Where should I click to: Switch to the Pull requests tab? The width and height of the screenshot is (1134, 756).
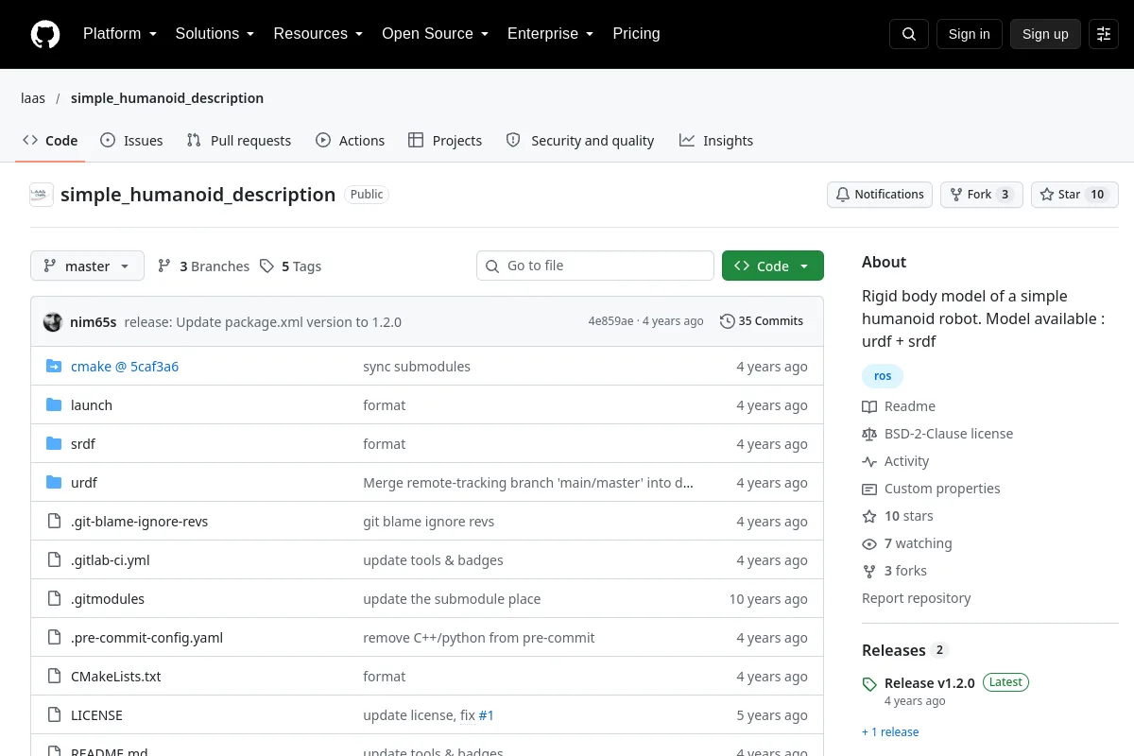[x=239, y=141]
